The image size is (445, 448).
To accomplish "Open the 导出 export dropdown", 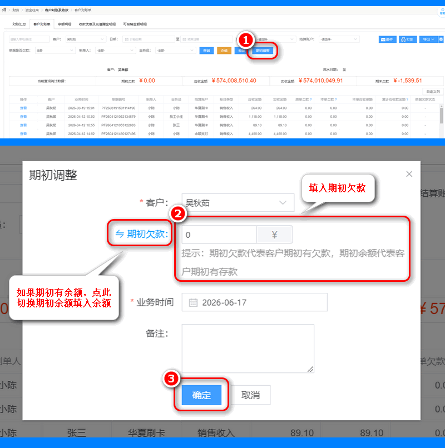I will [x=428, y=39].
